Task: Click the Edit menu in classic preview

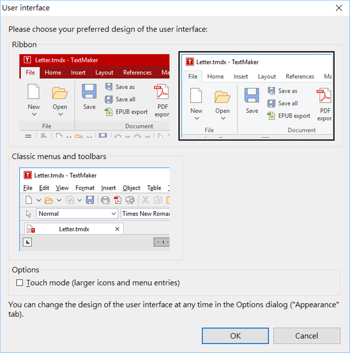Action: 44,188
